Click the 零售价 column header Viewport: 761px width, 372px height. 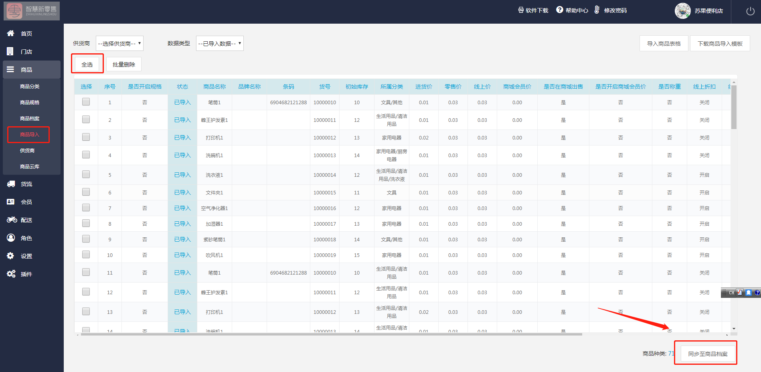pos(453,87)
